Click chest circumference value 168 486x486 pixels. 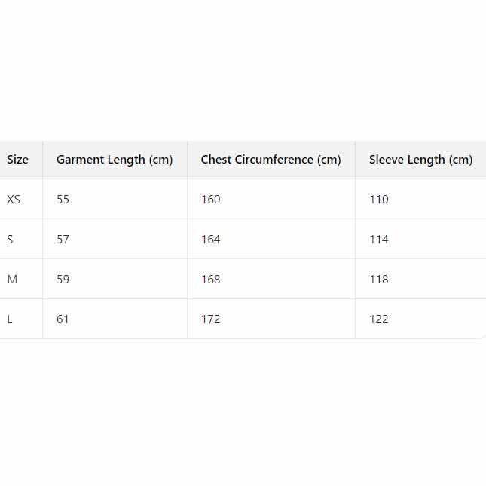(x=211, y=280)
